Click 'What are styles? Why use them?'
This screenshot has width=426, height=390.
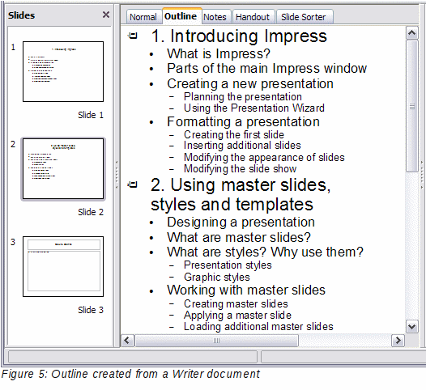click(x=265, y=252)
